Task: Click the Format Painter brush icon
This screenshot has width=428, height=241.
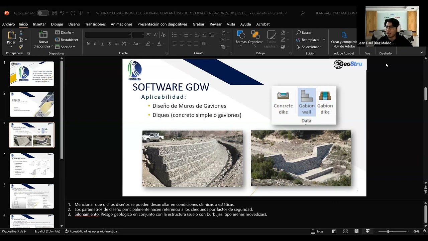Action: tap(21, 47)
